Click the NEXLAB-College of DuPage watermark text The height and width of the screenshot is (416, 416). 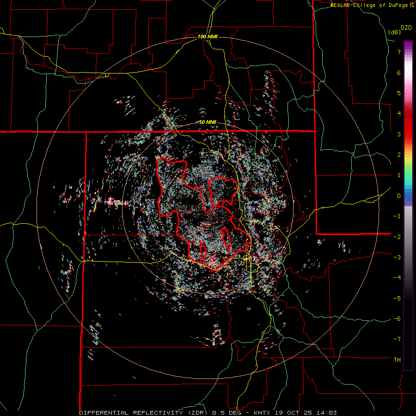(372, 5)
